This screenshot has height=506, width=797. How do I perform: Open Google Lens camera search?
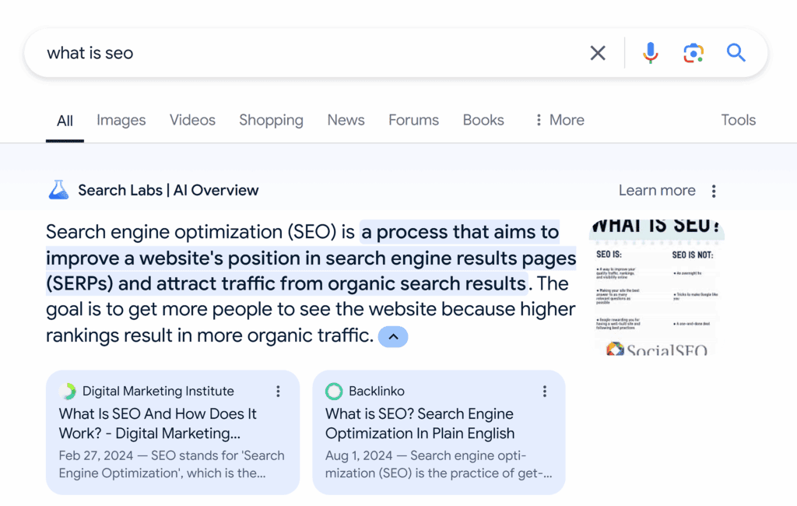click(x=693, y=53)
